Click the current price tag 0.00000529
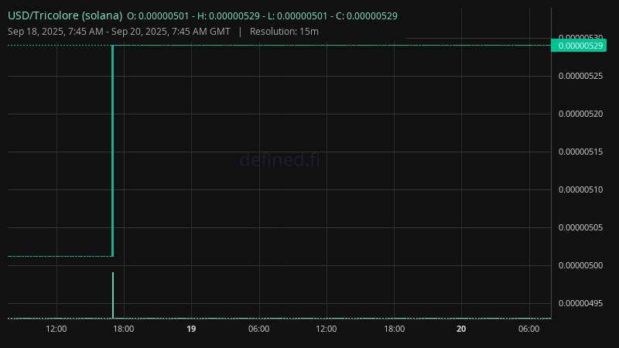The height and width of the screenshot is (348, 619). 579,46
